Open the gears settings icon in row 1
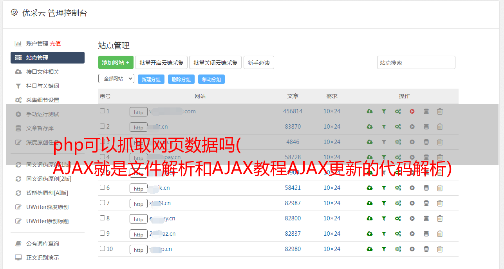This screenshot has width=504, height=269. click(x=398, y=111)
